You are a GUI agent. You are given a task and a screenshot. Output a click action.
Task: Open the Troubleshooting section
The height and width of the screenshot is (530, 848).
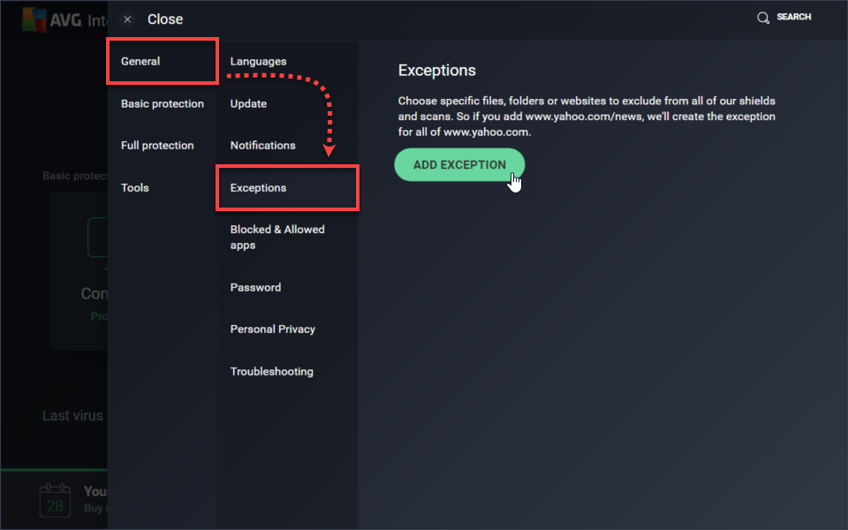click(271, 372)
